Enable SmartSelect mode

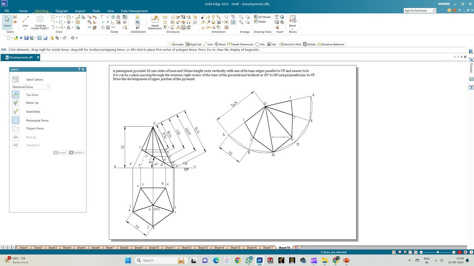point(16,112)
